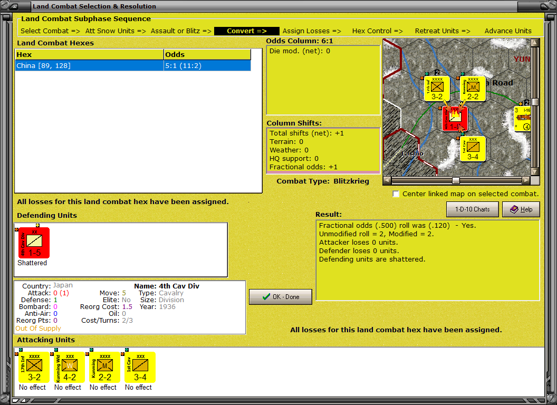557x405 pixels.
Task: Click the Hex Control subphase label
Action: [377, 31]
